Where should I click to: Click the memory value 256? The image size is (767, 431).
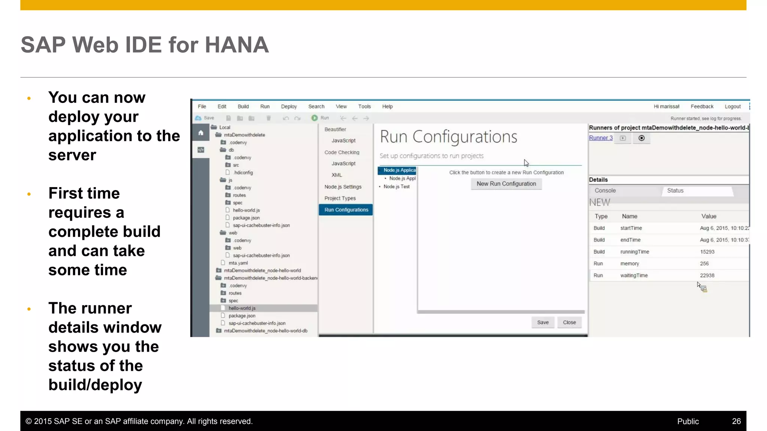click(x=704, y=264)
